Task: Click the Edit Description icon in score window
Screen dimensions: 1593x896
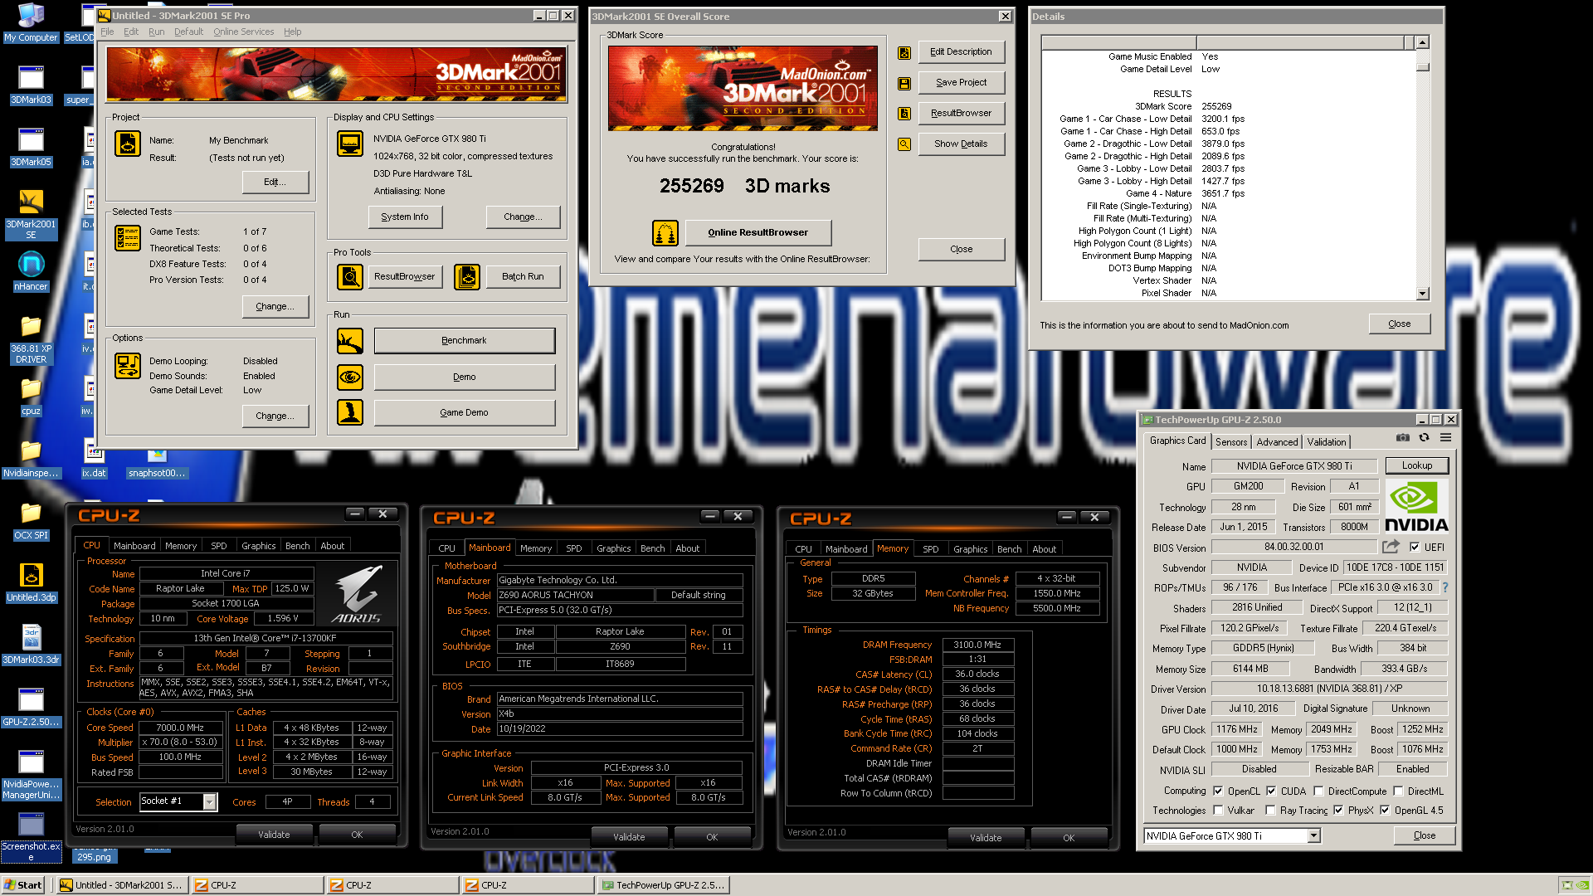Action: point(904,53)
